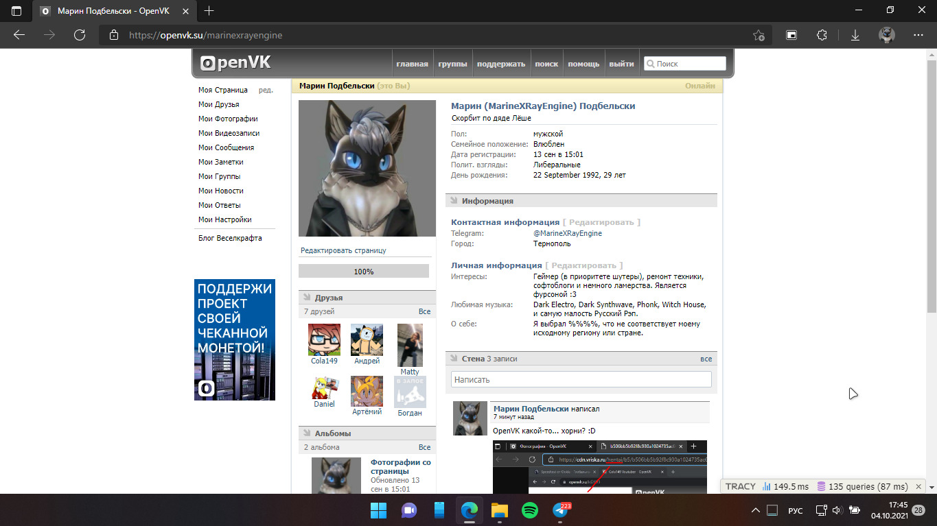Screen dimensions: 937x526
Task: Click the OpenVK logo in header
Action: 235,63
